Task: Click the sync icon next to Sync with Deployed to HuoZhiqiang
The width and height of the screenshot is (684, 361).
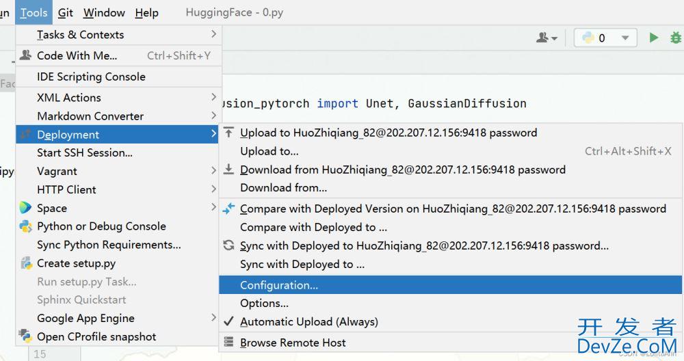Action: point(228,245)
